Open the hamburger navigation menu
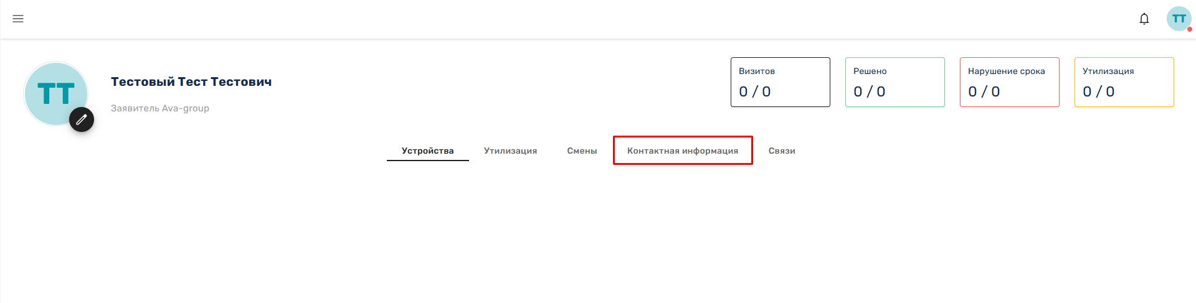 click(18, 19)
